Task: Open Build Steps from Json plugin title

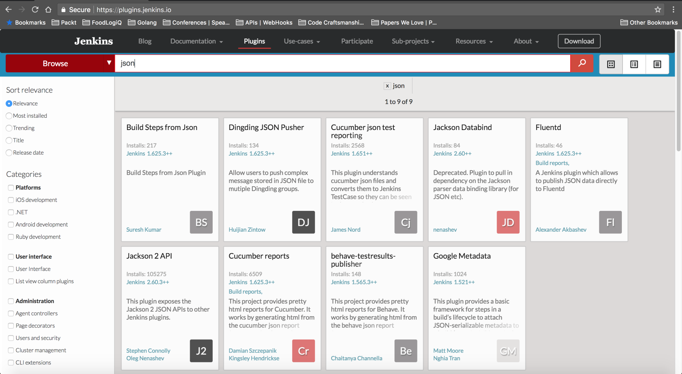Action: click(162, 127)
